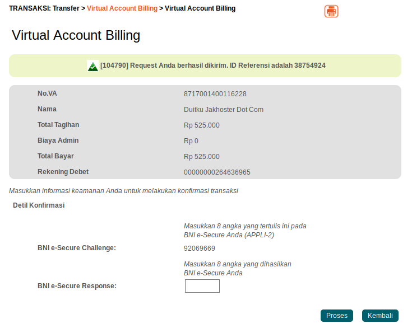Click the name Duitku Jakhoster Dot Com
Viewport: 412px width, 333px height.
pos(223,110)
